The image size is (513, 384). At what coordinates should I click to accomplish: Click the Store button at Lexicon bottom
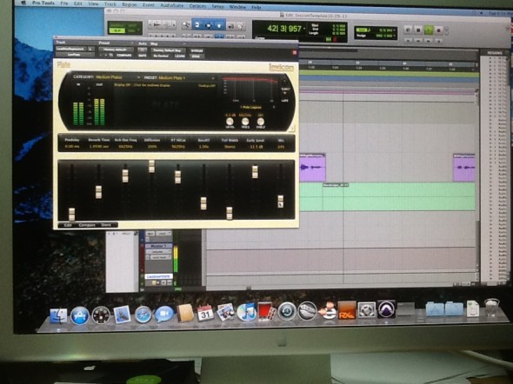(x=106, y=225)
